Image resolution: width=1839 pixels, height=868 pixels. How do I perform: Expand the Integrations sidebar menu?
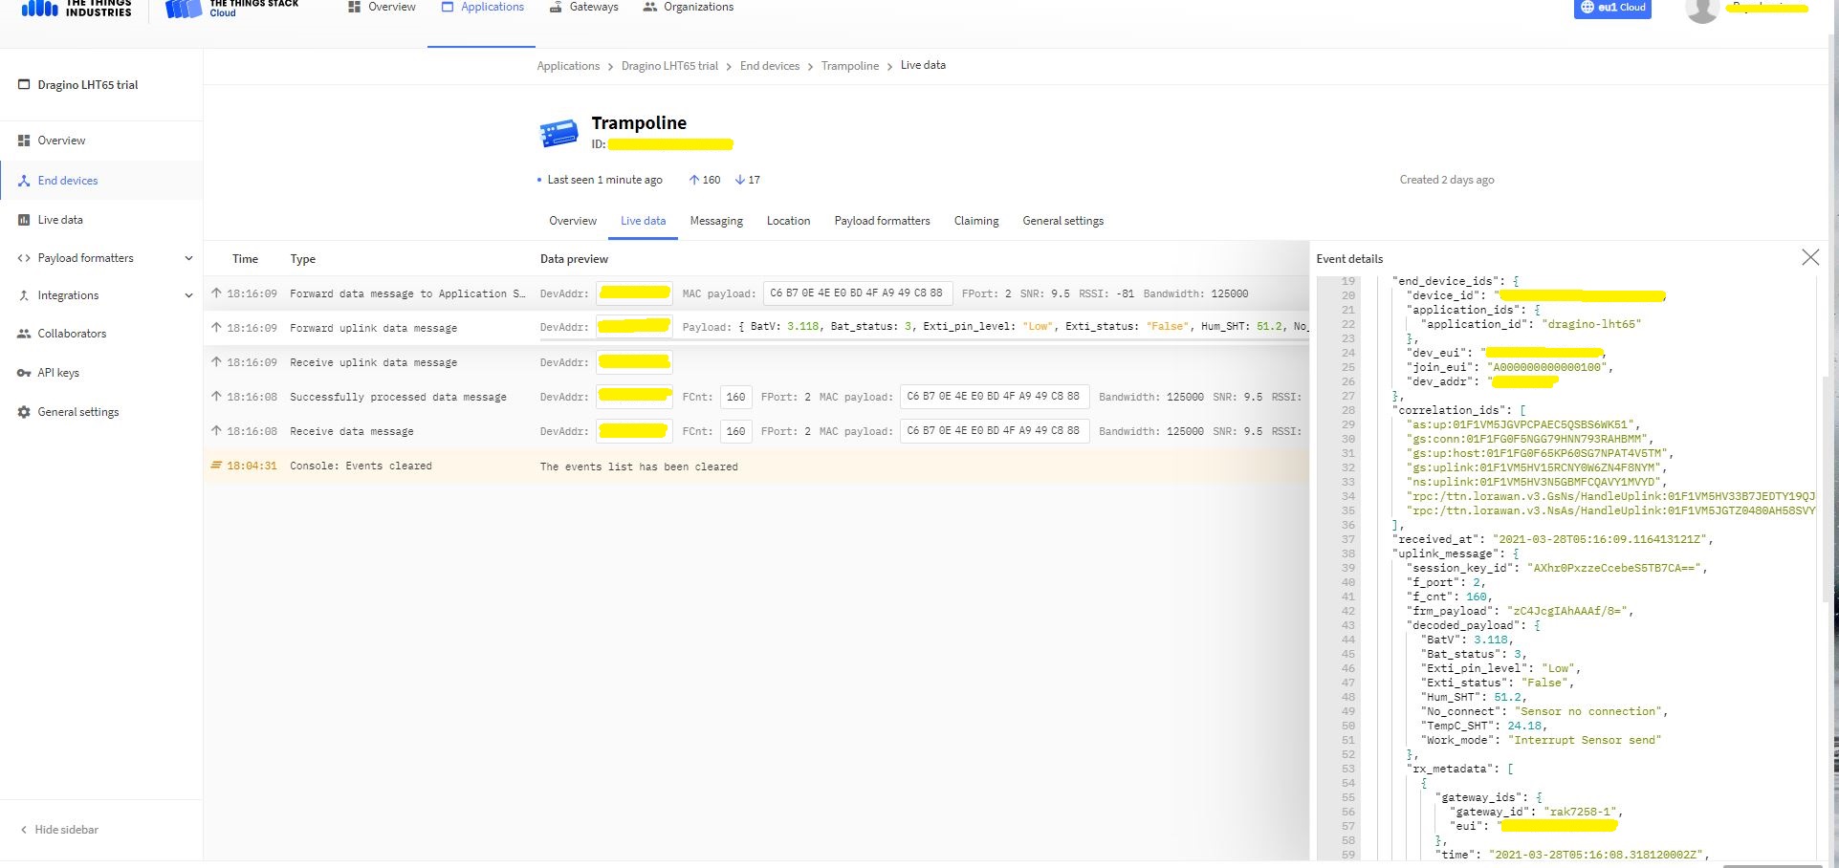point(188,295)
